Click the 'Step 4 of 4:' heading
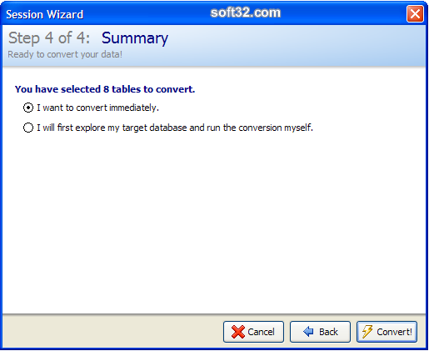The width and height of the screenshot is (429, 351). click(49, 38)
